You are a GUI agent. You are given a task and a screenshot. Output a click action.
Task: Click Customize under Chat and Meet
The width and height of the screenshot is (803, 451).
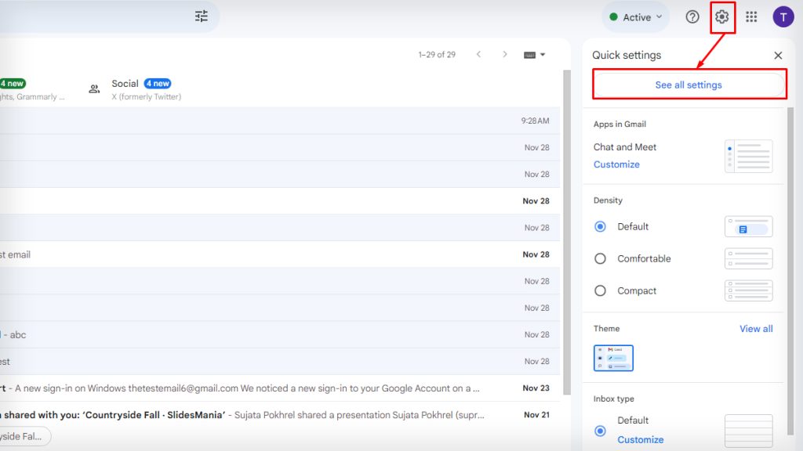point(616,164)
